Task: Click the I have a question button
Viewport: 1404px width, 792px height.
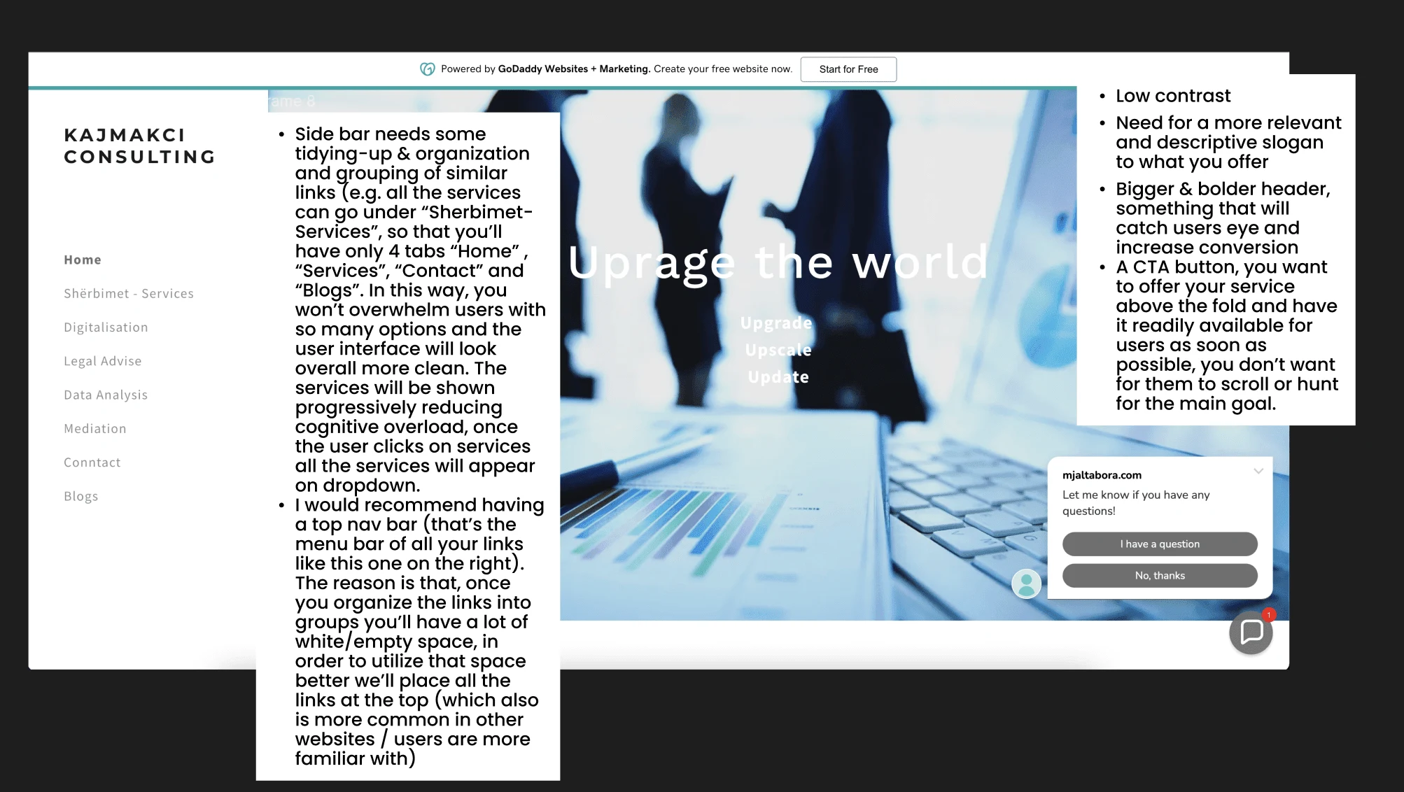Action: 1159,544
